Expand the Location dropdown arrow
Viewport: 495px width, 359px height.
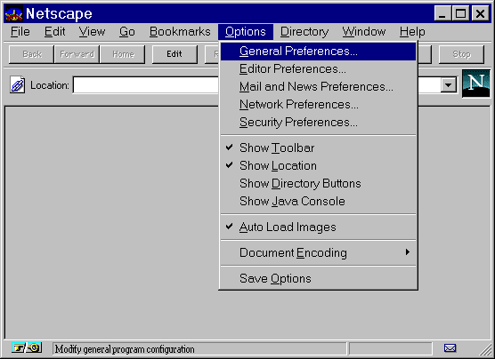pos(449,84)
